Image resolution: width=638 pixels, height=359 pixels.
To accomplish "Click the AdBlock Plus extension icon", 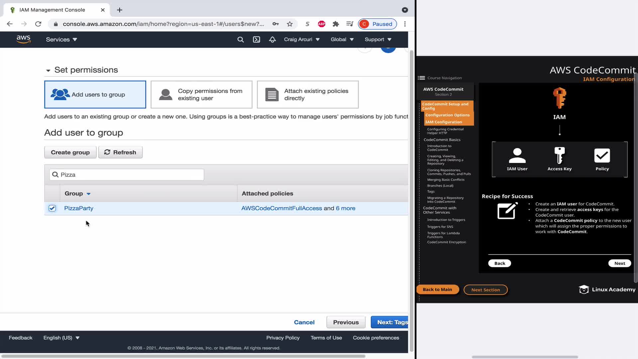I will tap(321, 24).
